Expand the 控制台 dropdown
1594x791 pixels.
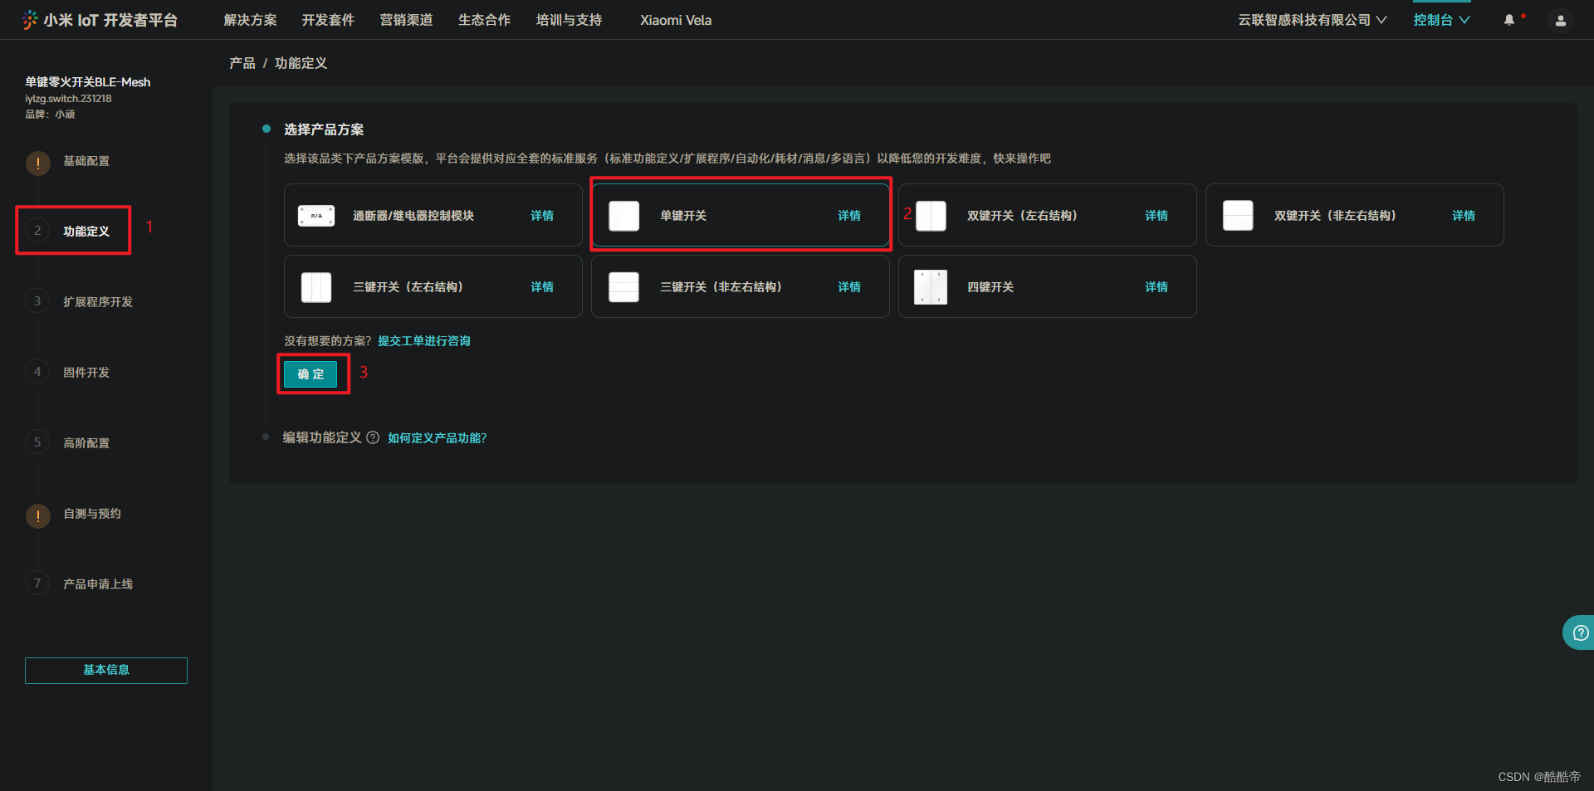(x=1442, y=20)
